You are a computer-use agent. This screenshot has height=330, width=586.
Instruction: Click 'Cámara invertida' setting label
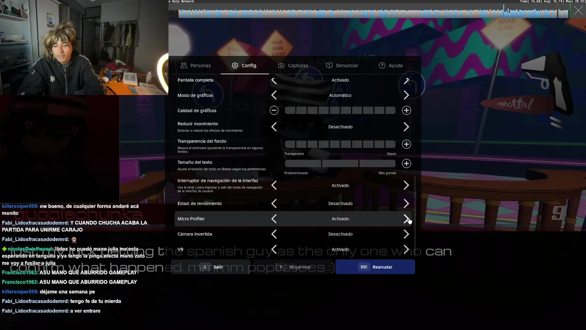tap(195, 234)
